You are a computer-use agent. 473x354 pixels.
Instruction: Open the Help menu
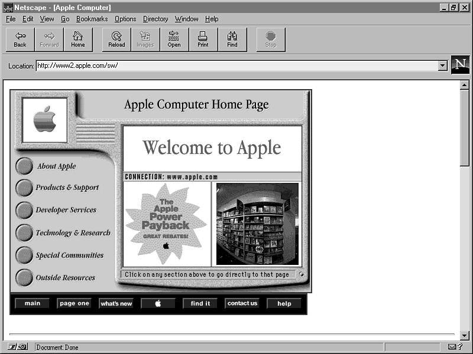tap(212, 19)
